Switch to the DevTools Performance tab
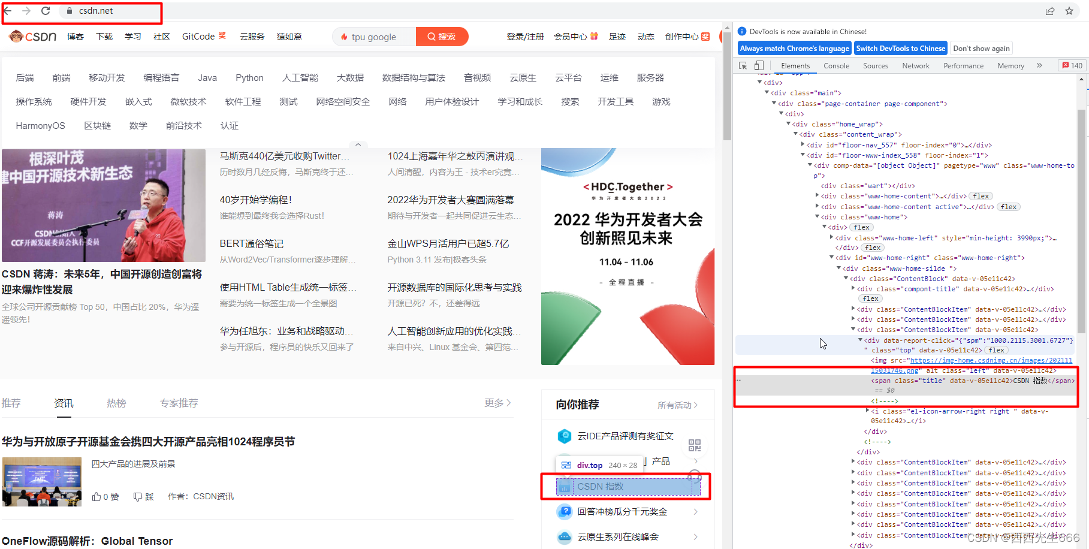This screenshot has width=1089, height=549. 963,66
